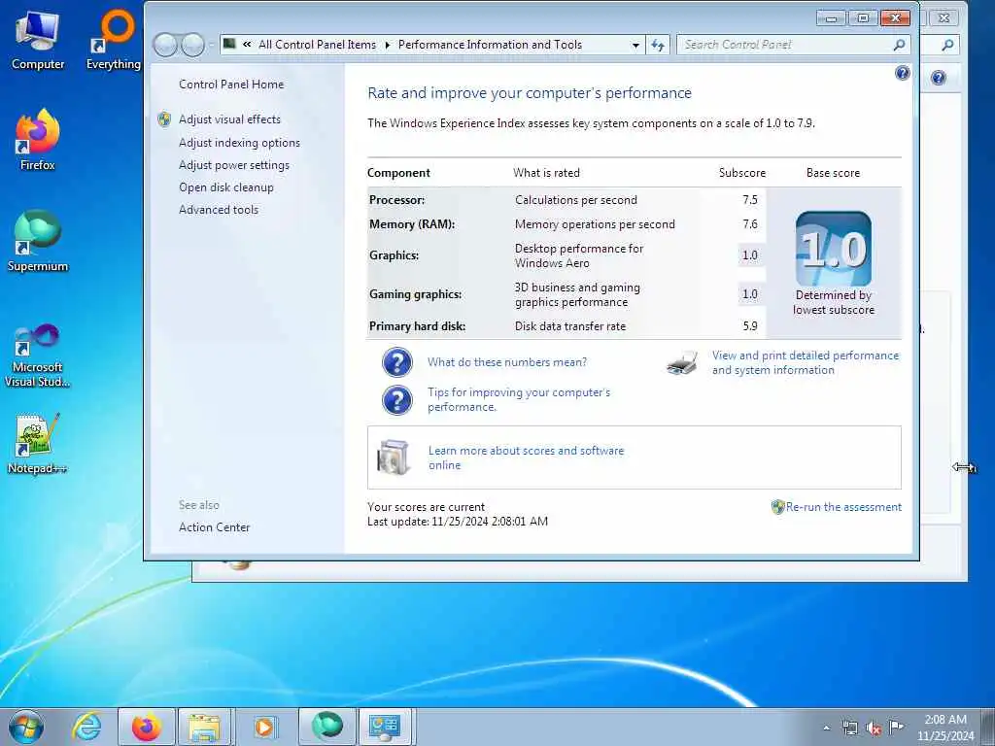Click the Graphics subscore 1.0
995x746 pixels.
pyautogui.click(x=750, y=255)
